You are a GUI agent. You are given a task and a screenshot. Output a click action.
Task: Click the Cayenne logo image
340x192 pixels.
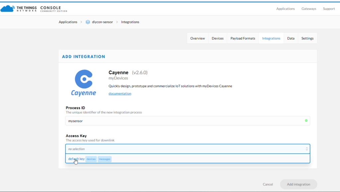84,83
